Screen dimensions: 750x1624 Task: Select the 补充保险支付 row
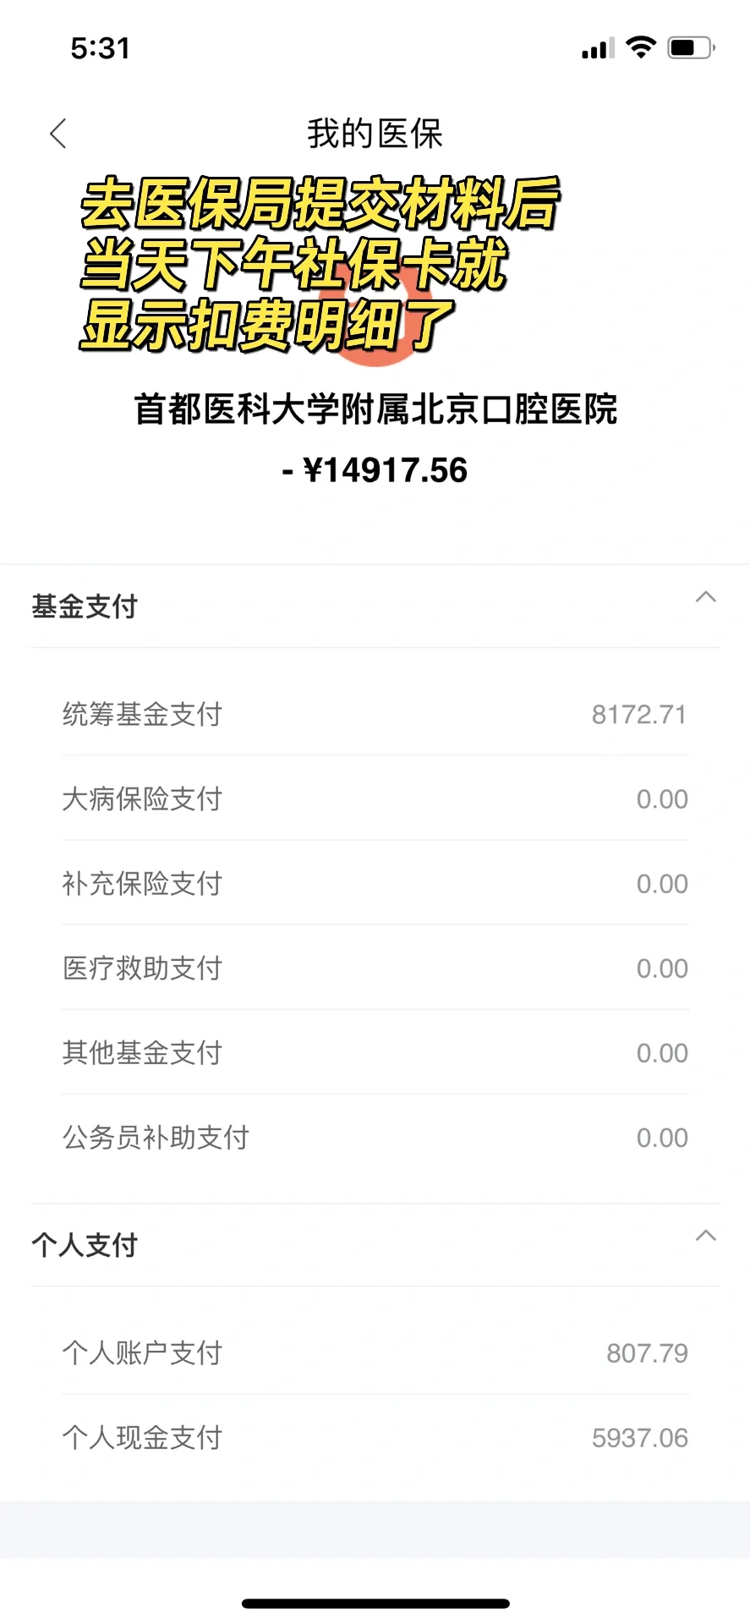(375, 883)
